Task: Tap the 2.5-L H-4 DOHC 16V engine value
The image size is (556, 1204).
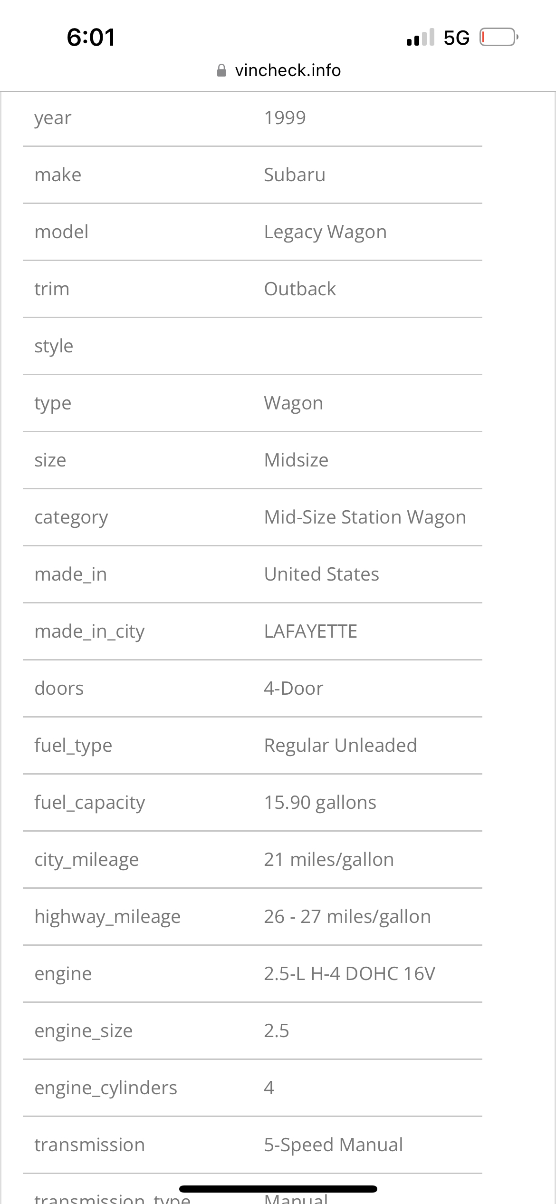Action: point(349,974)
